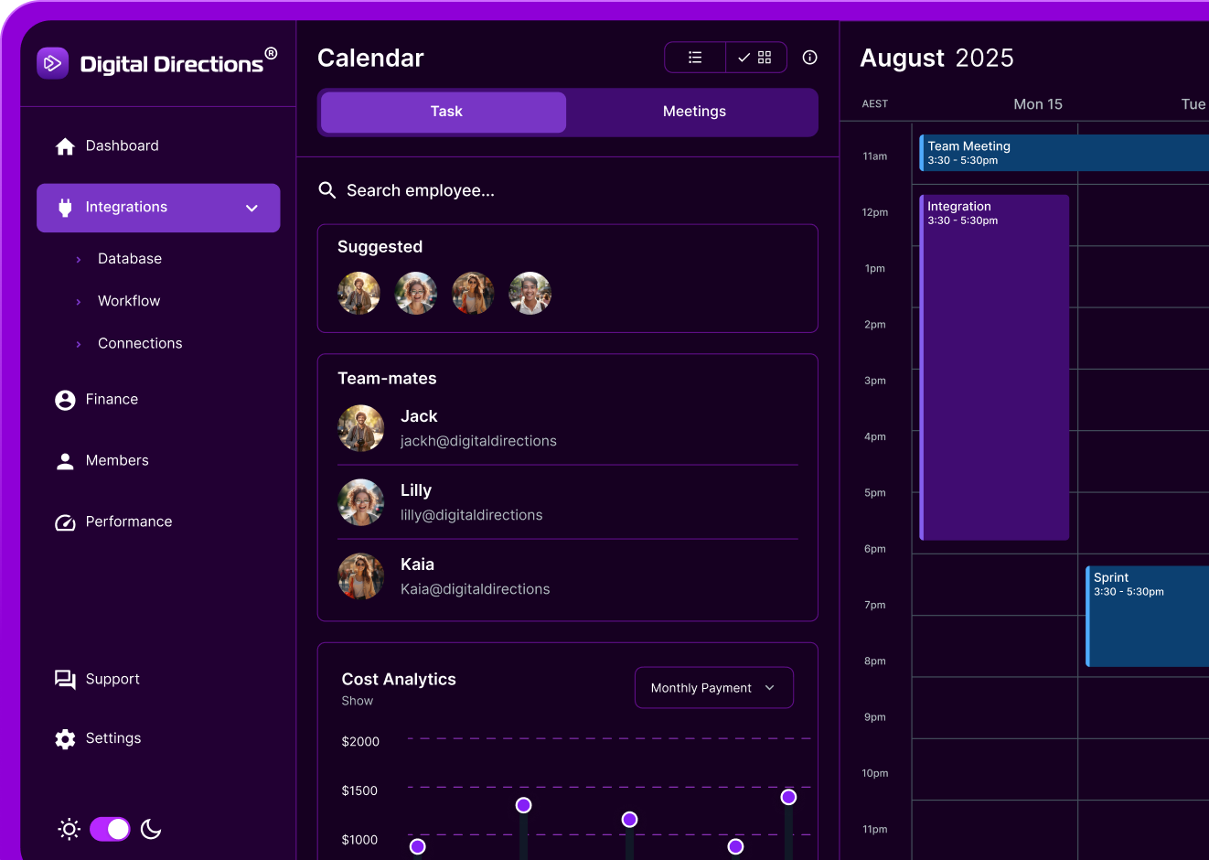Click Lilly's avatar in Team-mates
The width and height of the screenshot is (1209, 860).
click(x=361, y=502)
